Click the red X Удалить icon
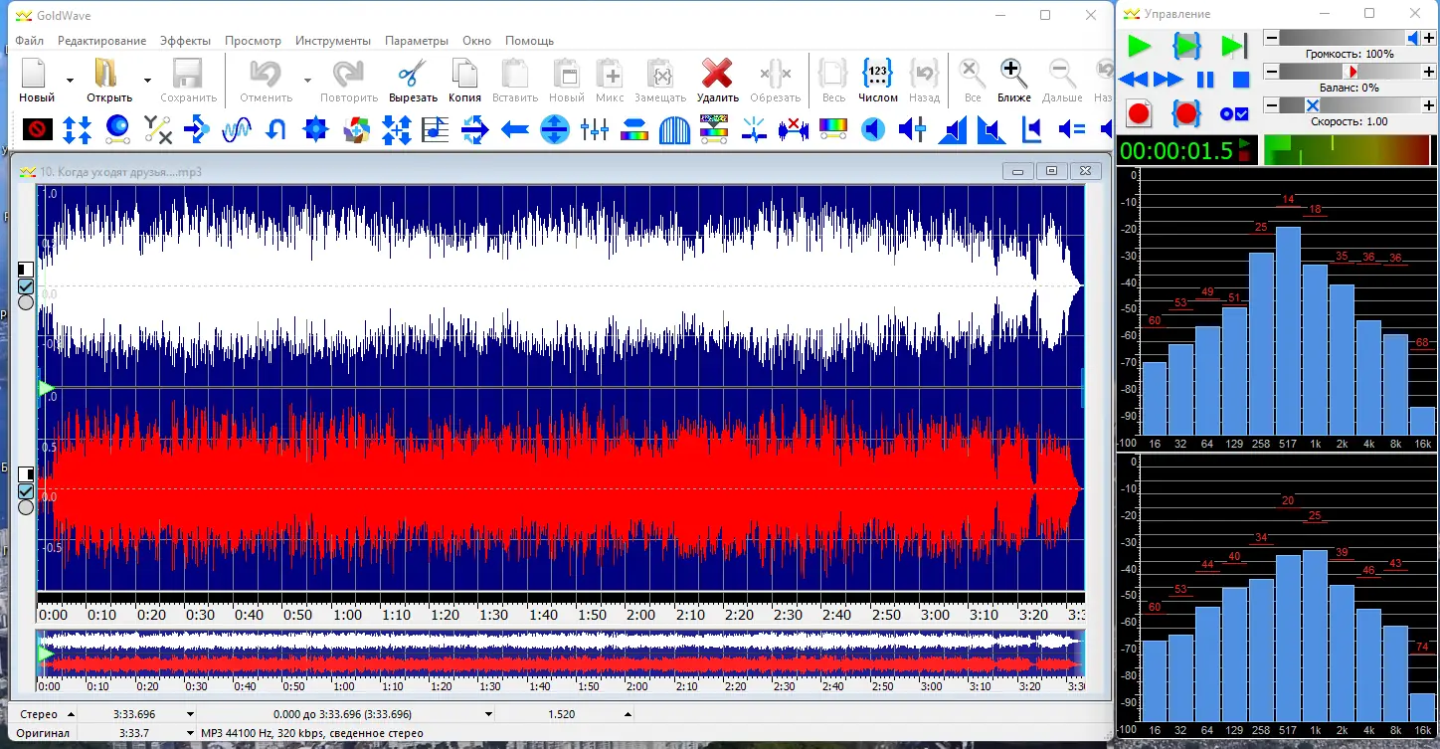 [x=717, y=75]
